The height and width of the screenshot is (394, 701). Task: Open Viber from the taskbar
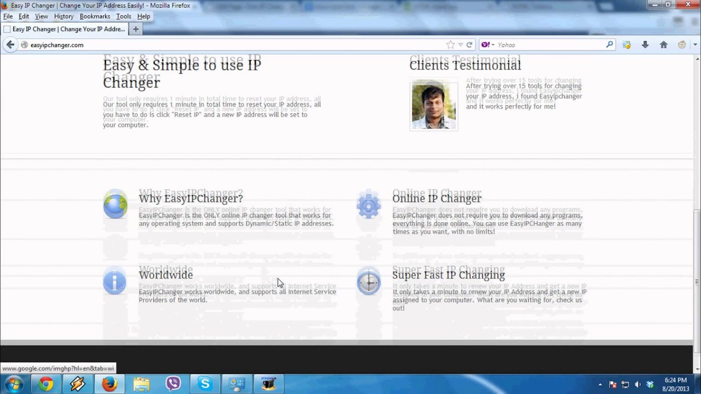coord(173,384)
